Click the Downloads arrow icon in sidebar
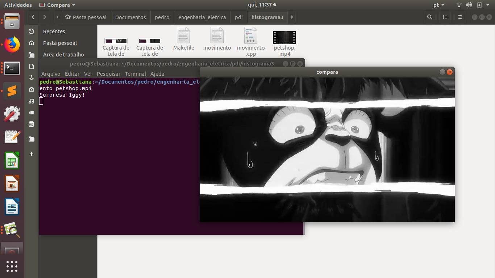The height and width of the screenshot is (278, 495). [x=32, y=78]
